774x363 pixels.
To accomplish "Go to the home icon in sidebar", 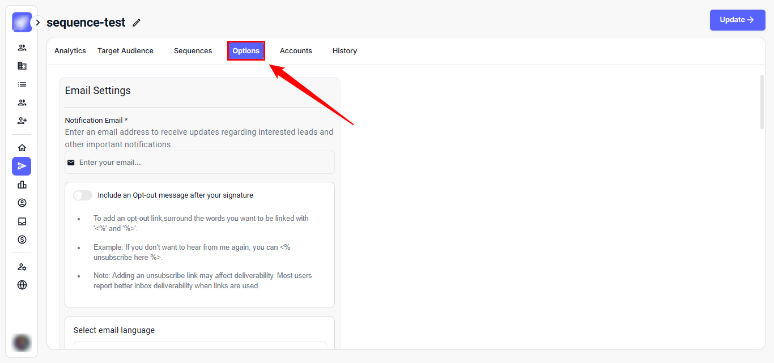I will click(22, 148).
